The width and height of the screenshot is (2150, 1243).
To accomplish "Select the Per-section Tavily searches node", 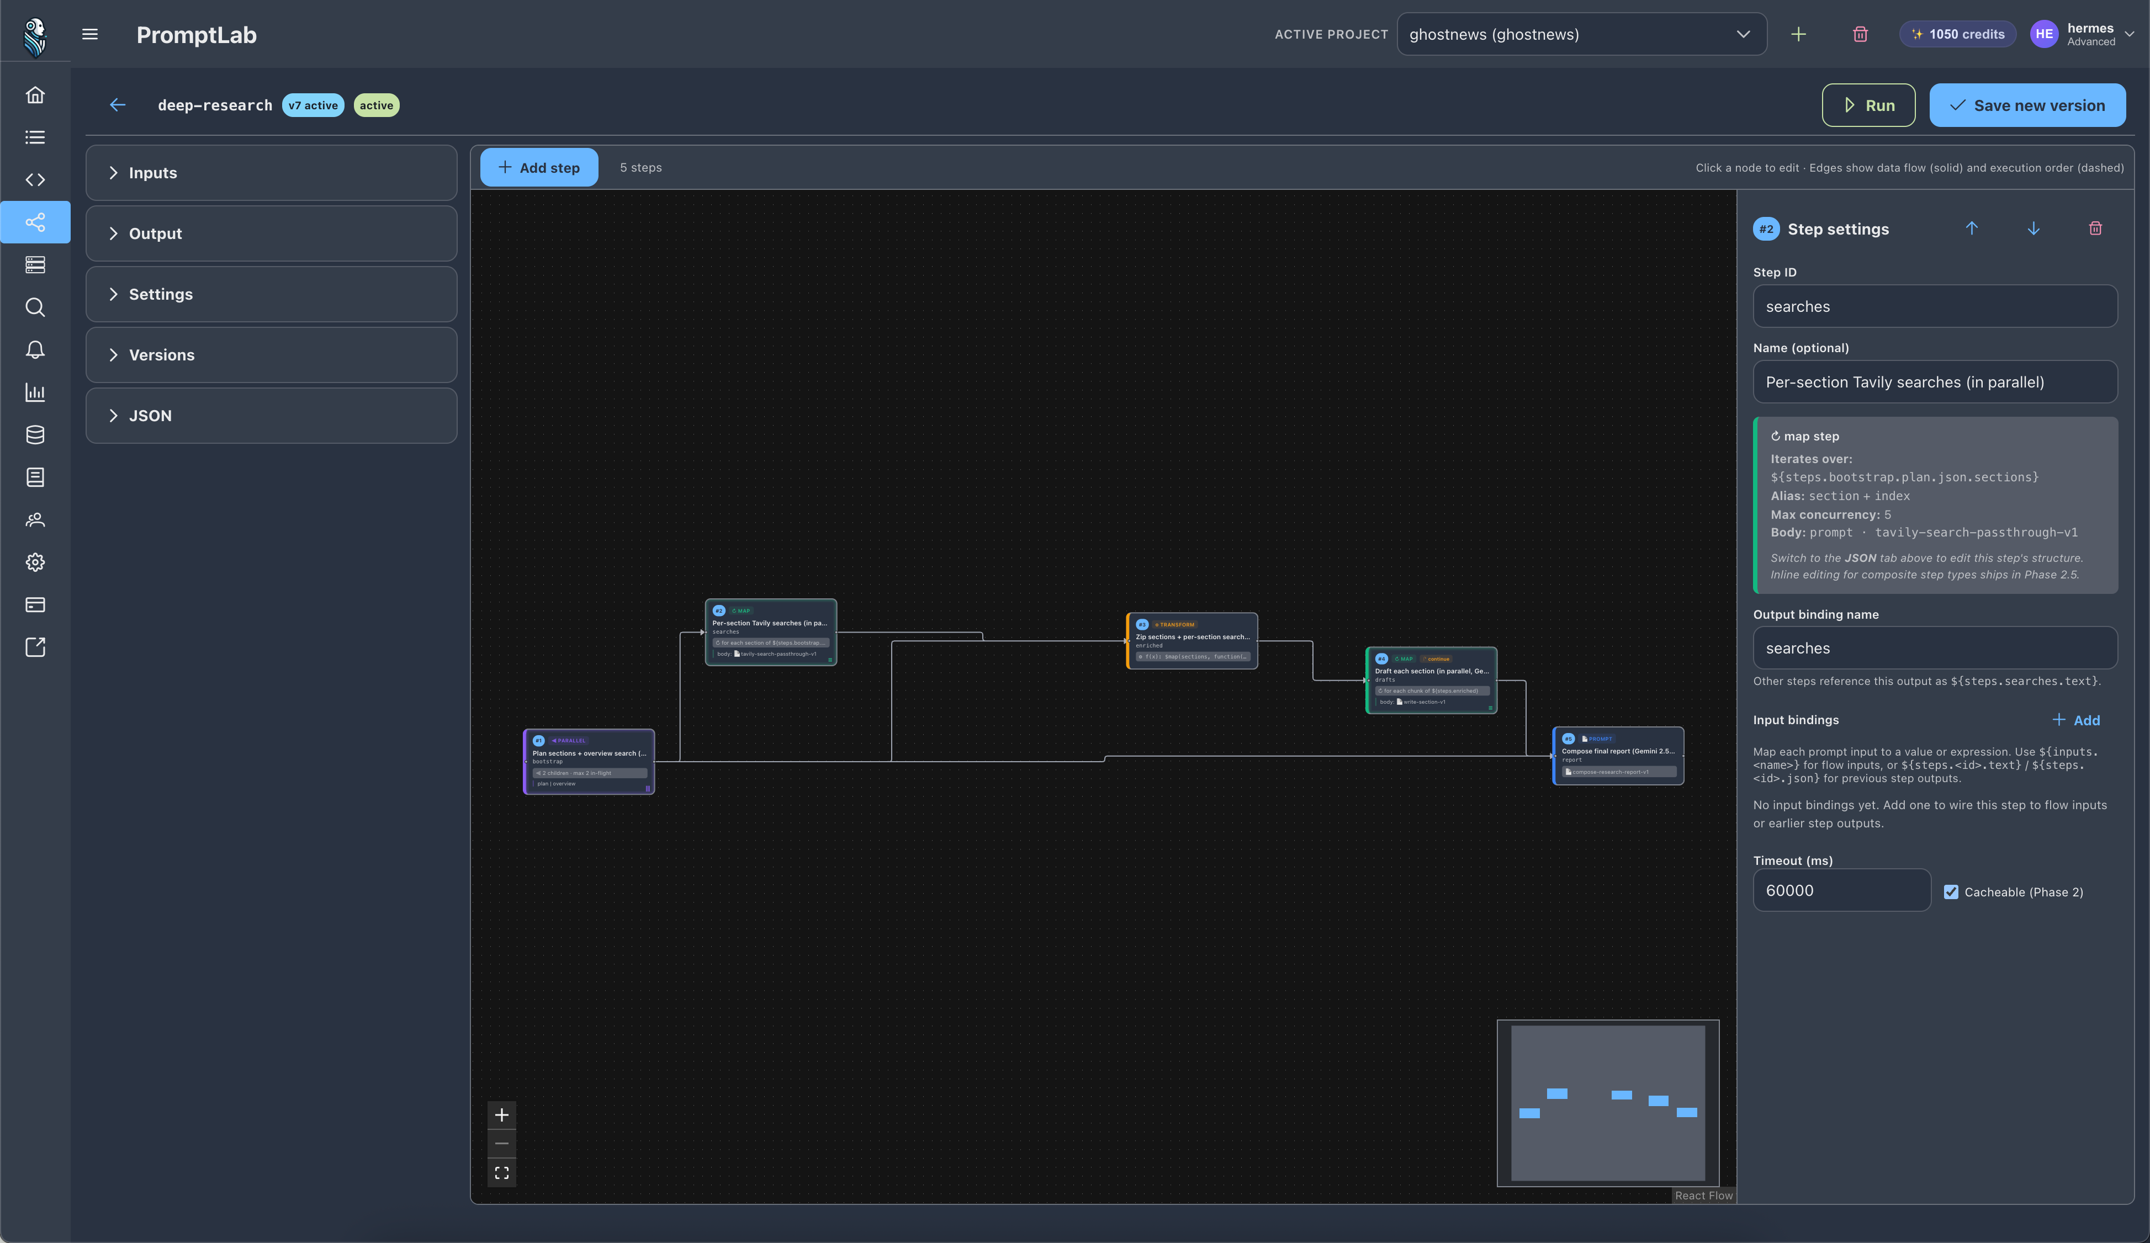I will (x=770, y=632).
